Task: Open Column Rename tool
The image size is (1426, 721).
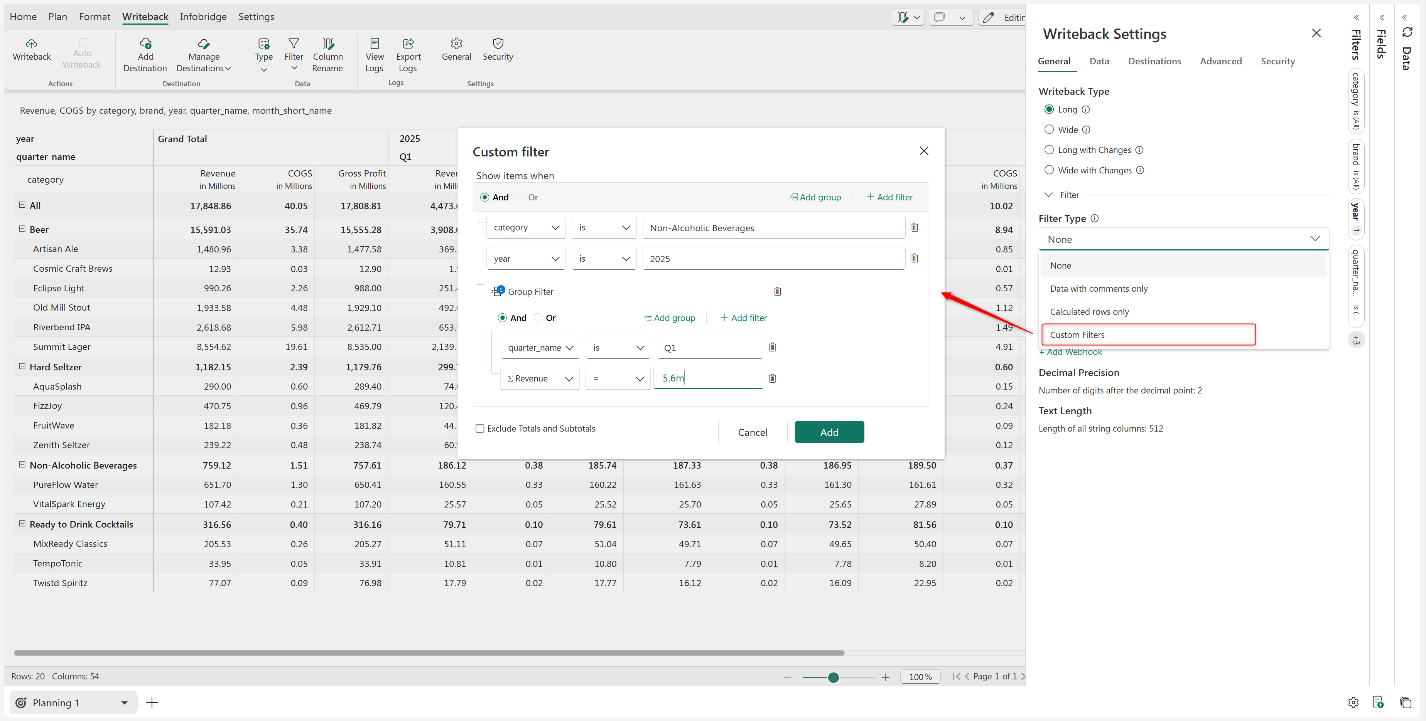Action: (x=327, y=55)
